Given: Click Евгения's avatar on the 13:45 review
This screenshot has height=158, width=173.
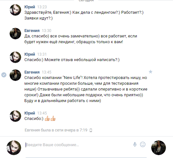Looking at the screenshot, I should pos(15,75).
